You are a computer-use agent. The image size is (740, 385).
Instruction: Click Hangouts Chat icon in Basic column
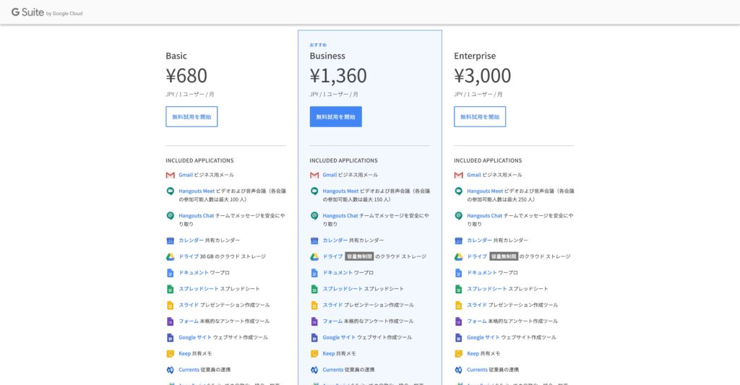click(171, 216)
